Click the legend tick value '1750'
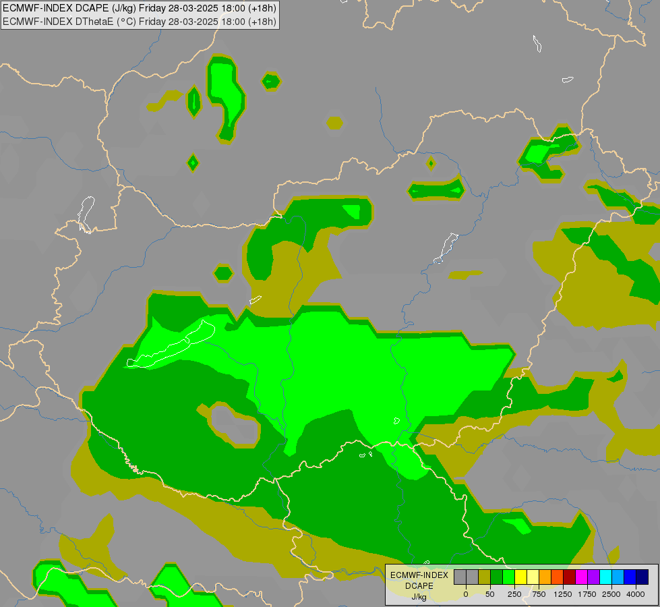The height and width of the screenshot is (607, 660). coord(587,594)
